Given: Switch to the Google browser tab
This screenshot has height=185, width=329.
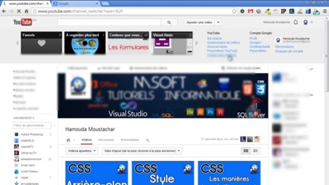Looking at the screenshot, I should click(x=76, y=4).
